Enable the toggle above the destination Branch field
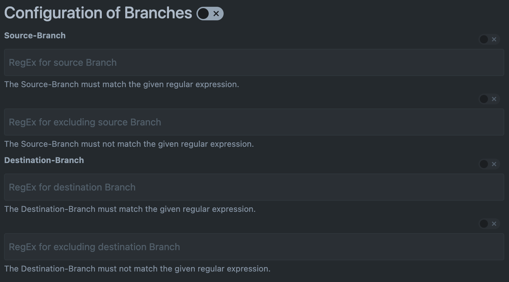The image size is (509, 282). pos(484,164)
